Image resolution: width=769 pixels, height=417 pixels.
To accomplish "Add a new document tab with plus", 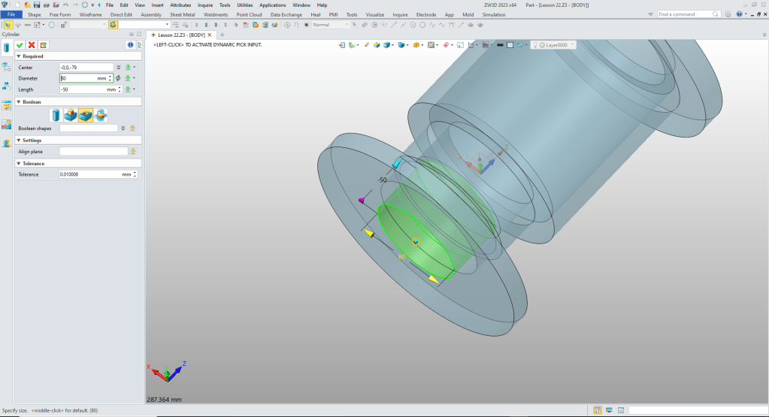I will coord(222,35).
